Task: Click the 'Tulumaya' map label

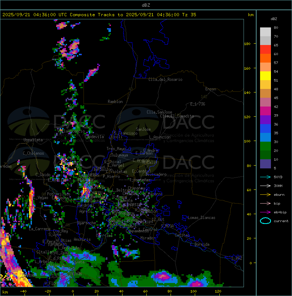Action: 120,155
